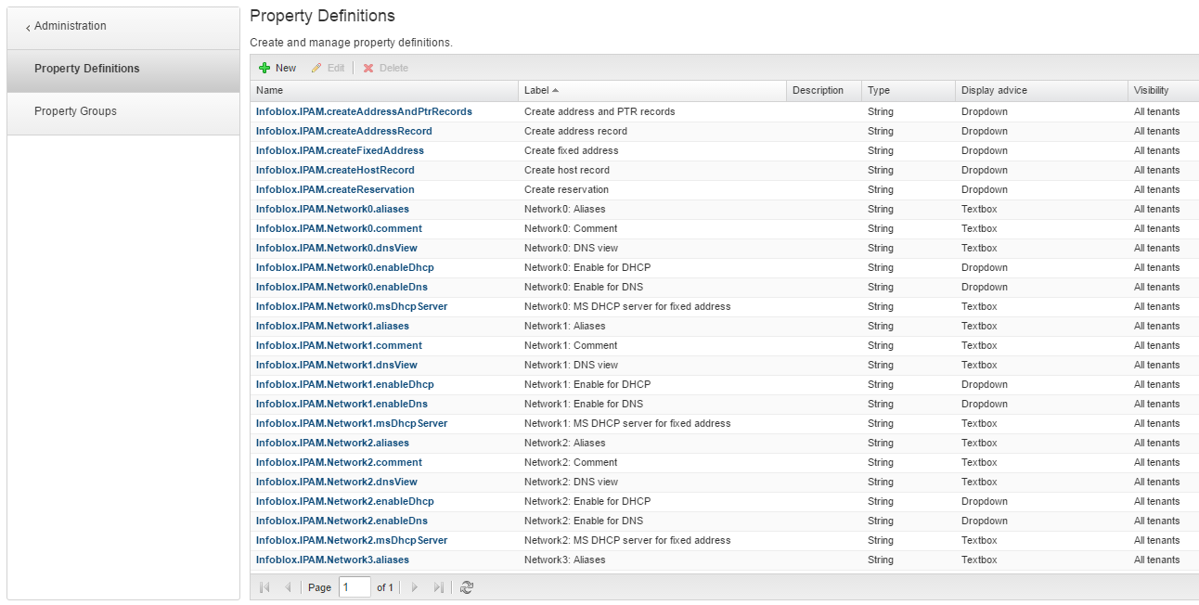Sort by Visibility column header
The height and width of the screenshot is (605, 1199).
(x=1163, y=90)
